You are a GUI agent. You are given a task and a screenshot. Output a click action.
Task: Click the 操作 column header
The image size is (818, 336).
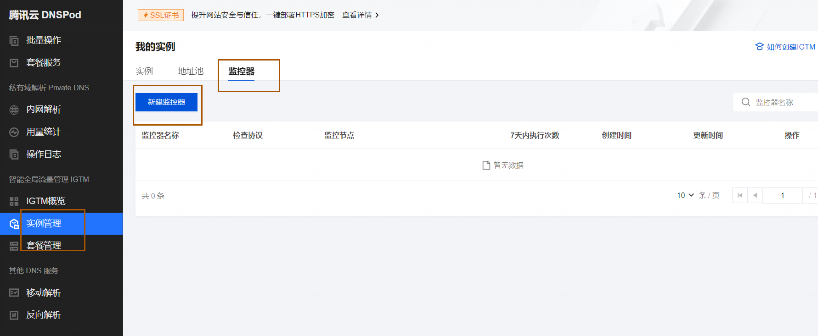pyautogui.click(x=792, y=135)
